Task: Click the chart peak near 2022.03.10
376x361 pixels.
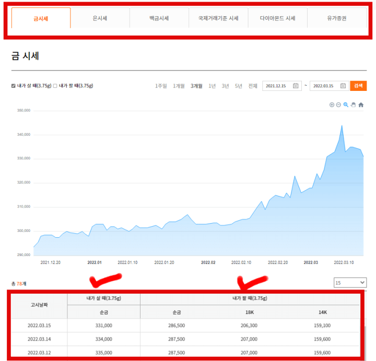Action: tap(342, 126)
